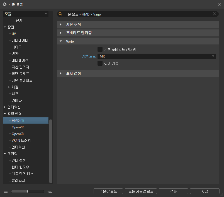This screenshot has height=197, width=224.
Task: Select 인터랙션 under 확장 현실
Action: tap(18, 147)
